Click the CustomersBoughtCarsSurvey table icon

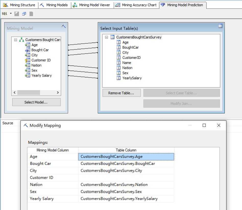[x=113, y=37]
